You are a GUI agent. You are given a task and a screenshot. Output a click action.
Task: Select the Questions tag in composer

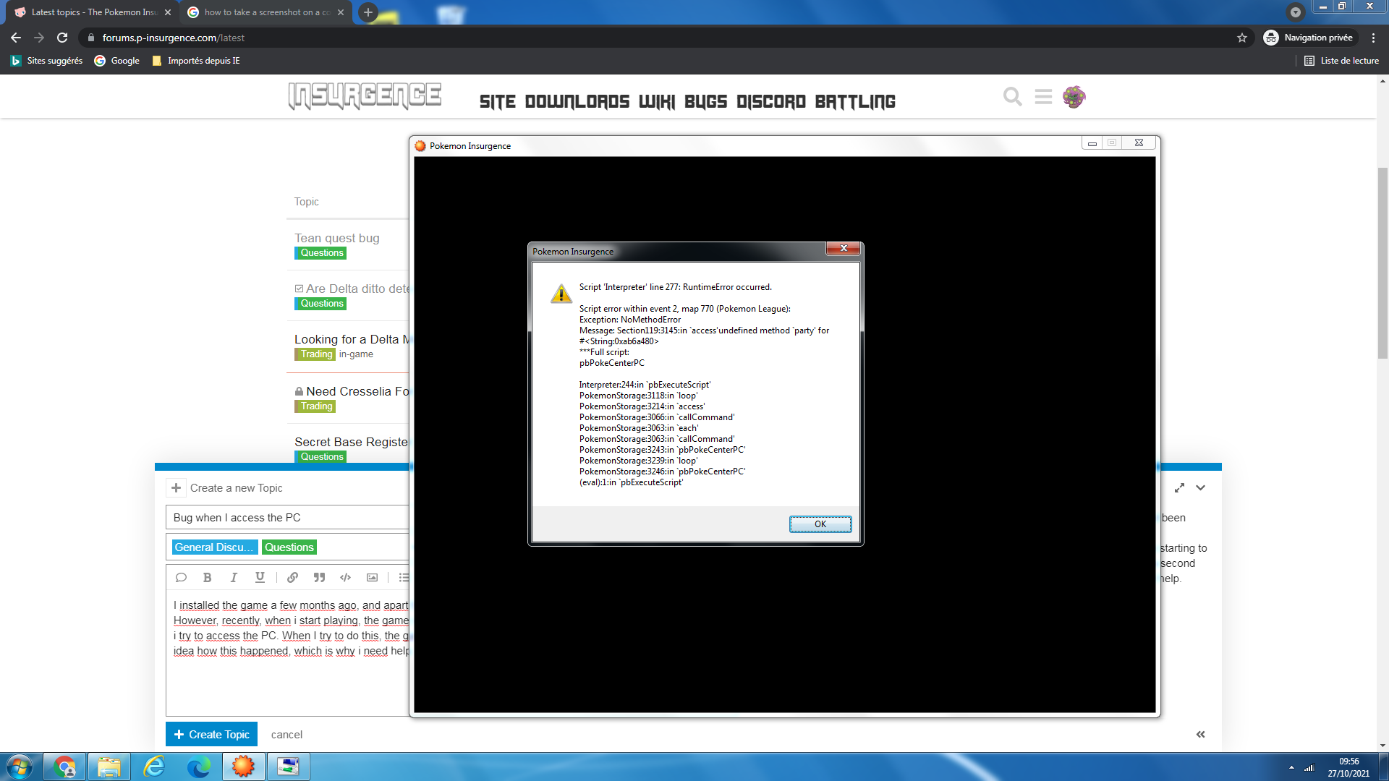pyautogui.click(x=289, y=547)
